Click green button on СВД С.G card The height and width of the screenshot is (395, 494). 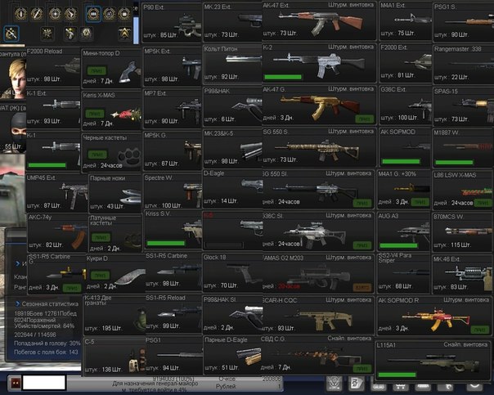[362, 368]
